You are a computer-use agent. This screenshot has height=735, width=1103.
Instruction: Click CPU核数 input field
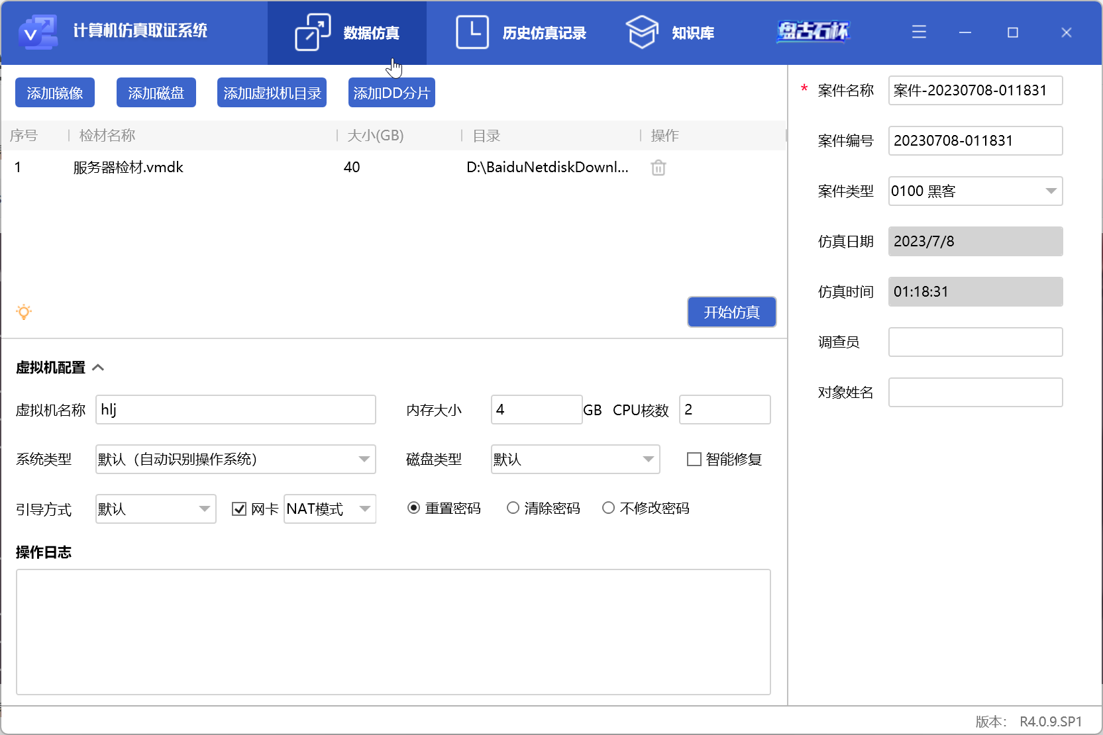(725, 409)
